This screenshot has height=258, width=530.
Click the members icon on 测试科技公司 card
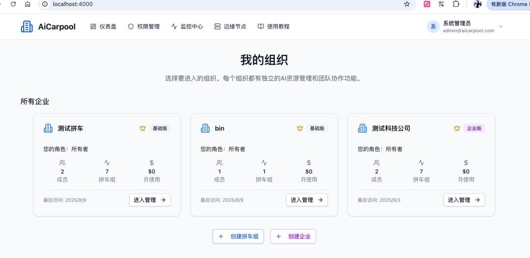(x=376, y=162)
